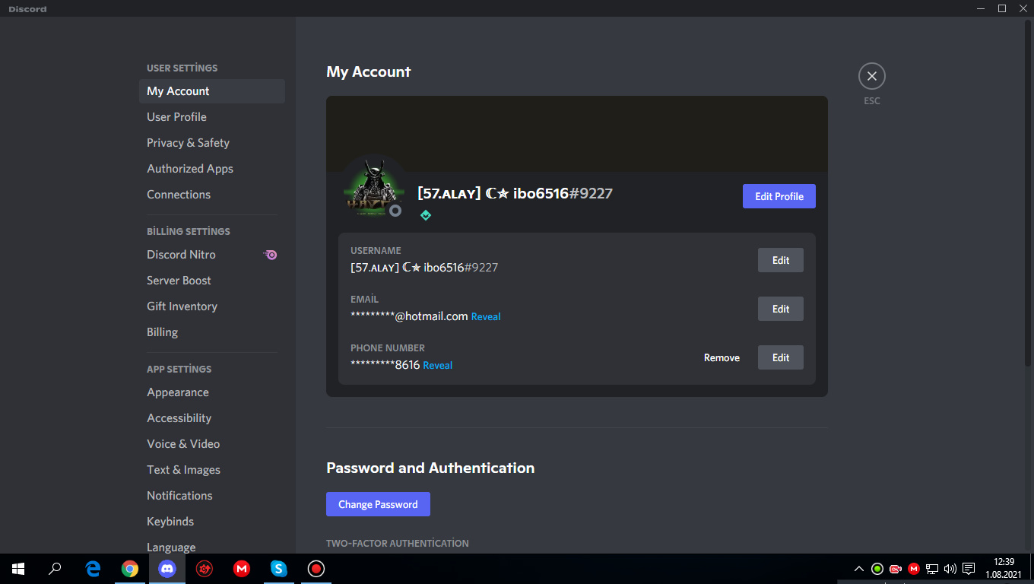Maximize the Discord window

pos(1002,8)
